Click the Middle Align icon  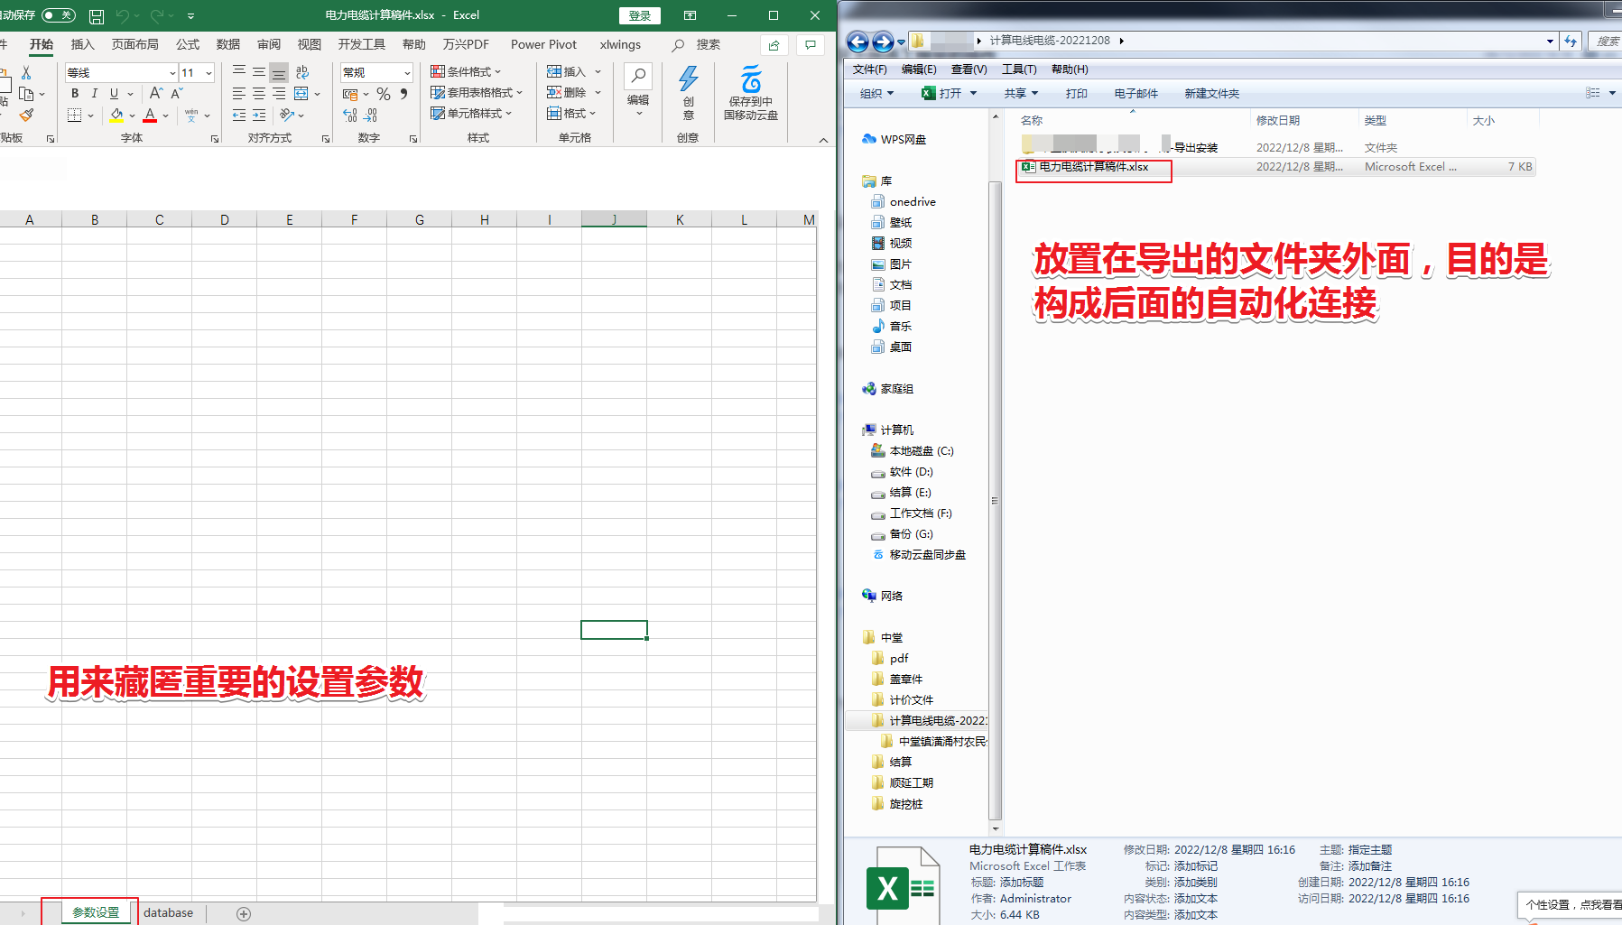pyautogui.click(x=259, y=72)
